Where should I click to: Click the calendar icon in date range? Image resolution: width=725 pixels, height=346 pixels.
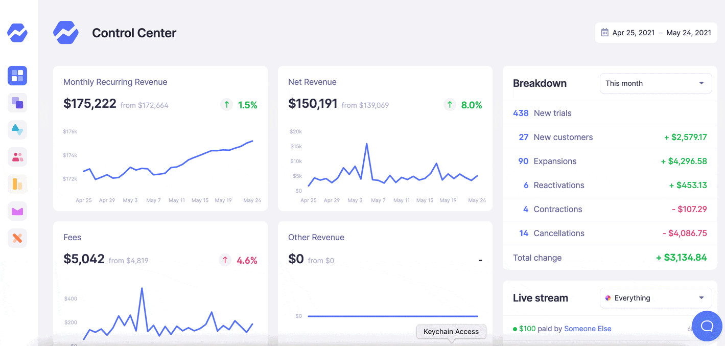tap(604, 33)
